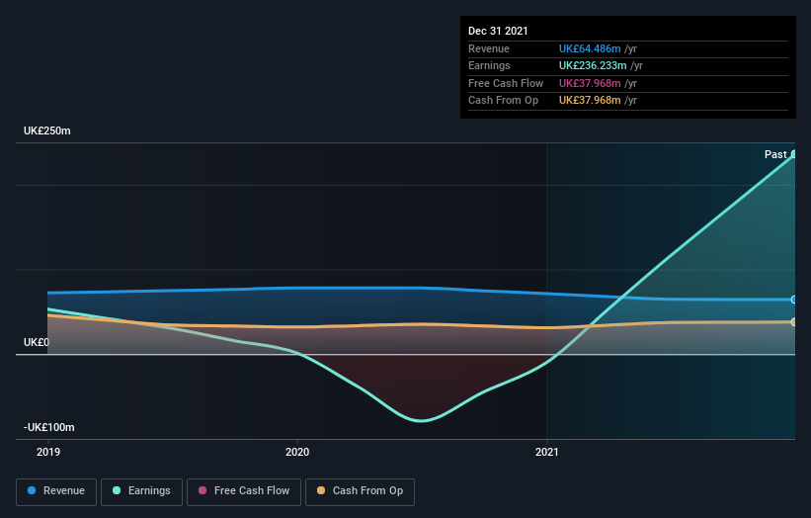This screenshot has height=518, width=811.
Task: Click the UK£64.486m revenue value
Action: (x=590, y=48)
